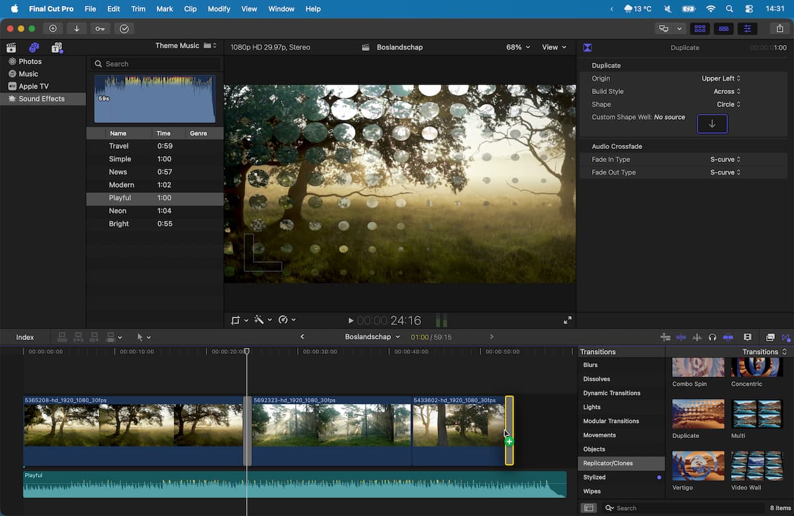Enter viewer full-screen with arrows icon
The height and width of the screenshot is (516, 794).
(567, 320)
